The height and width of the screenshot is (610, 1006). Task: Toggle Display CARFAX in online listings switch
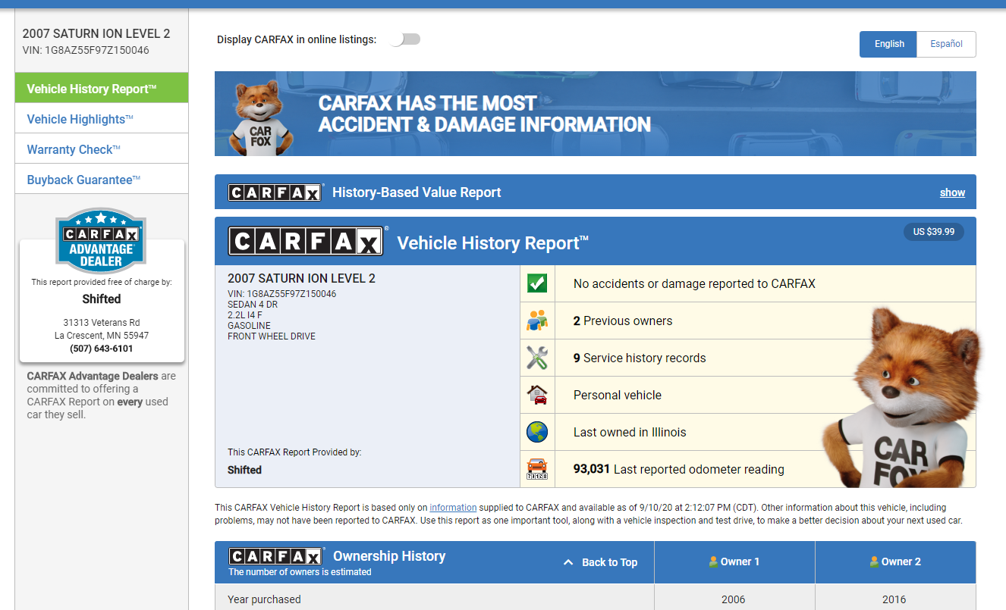(405, 39)
